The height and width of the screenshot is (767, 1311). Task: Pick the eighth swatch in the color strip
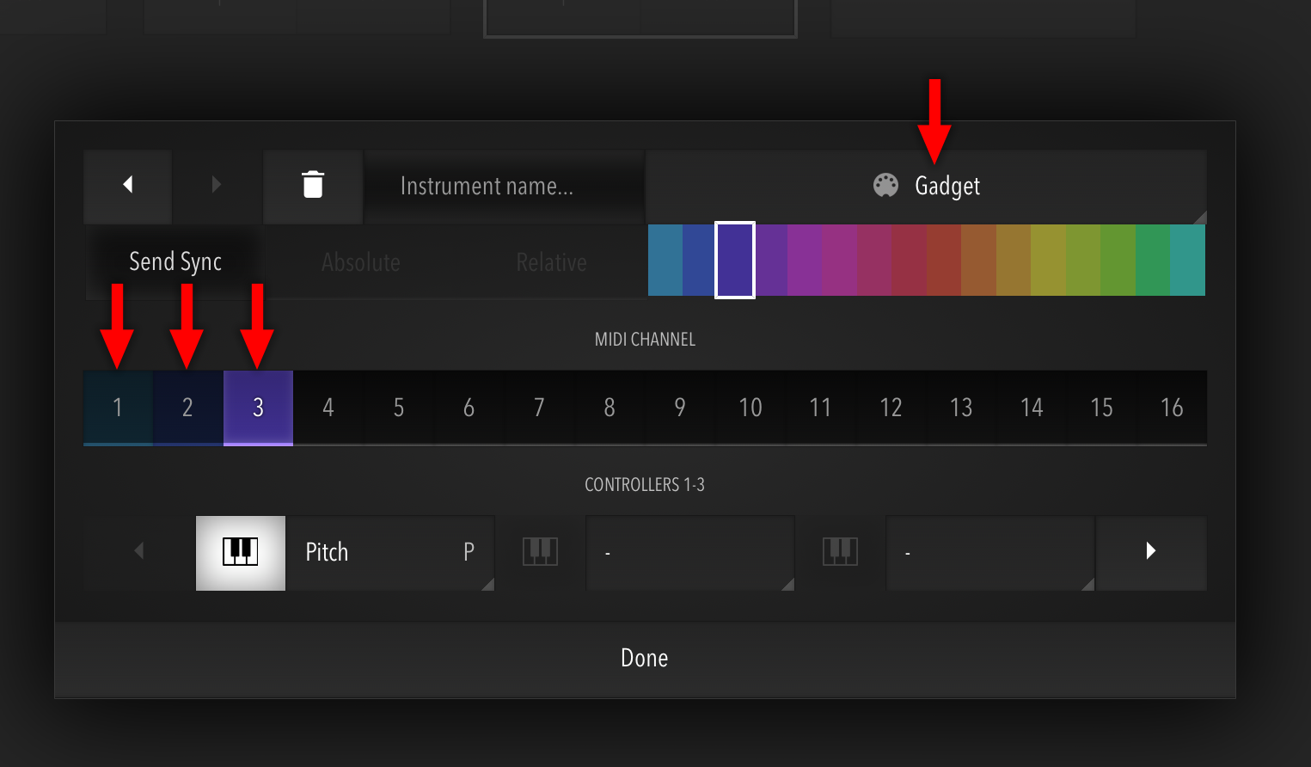(x=910, y=261)
